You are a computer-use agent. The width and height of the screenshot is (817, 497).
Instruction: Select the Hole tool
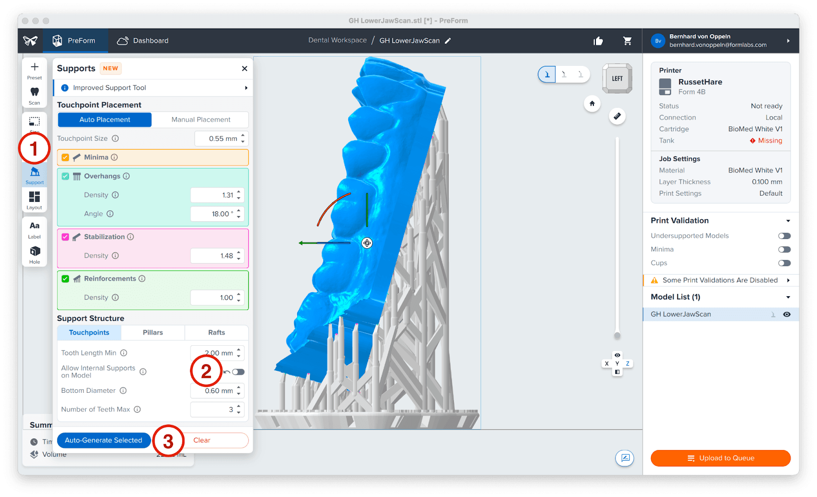coord(34,253)
